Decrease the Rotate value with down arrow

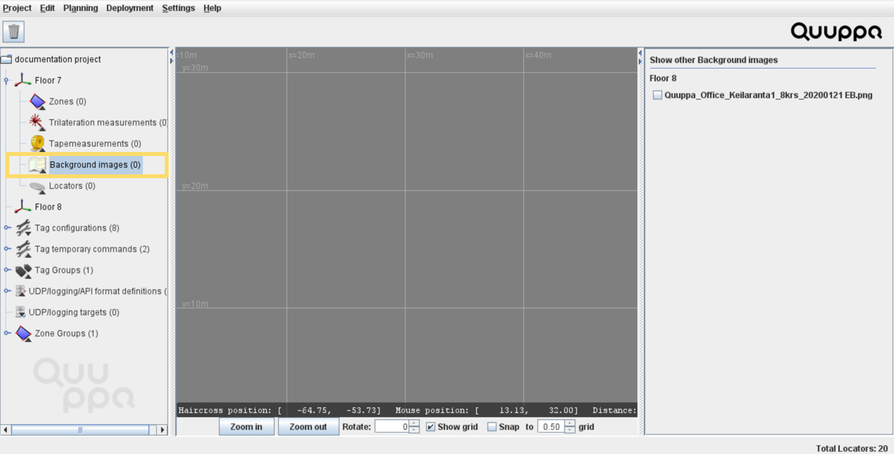414,430
